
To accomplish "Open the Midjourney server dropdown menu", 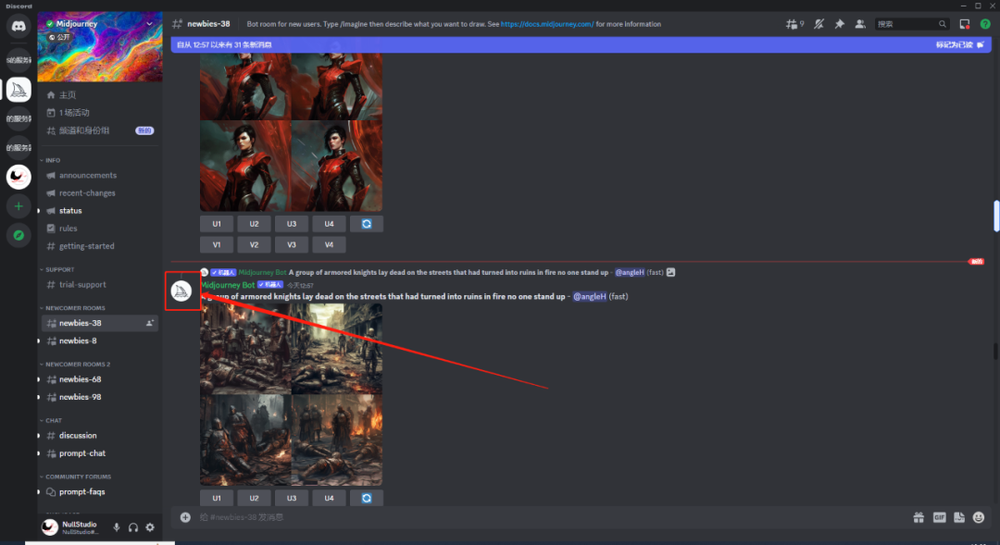I will point(149,23).
